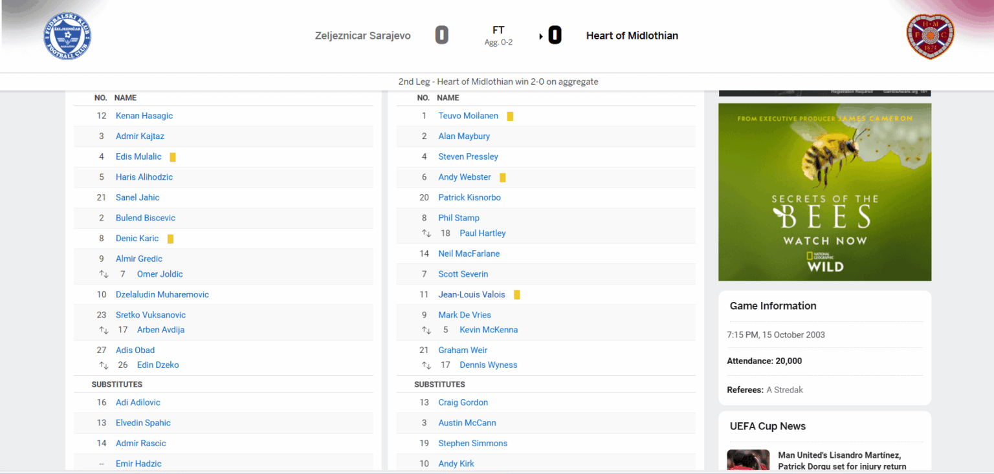Open the Secrets of the Bees advertisement
994x474 pixels.
coord(824,192)
